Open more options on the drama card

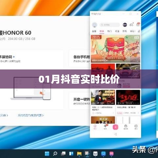pos(139,113)
